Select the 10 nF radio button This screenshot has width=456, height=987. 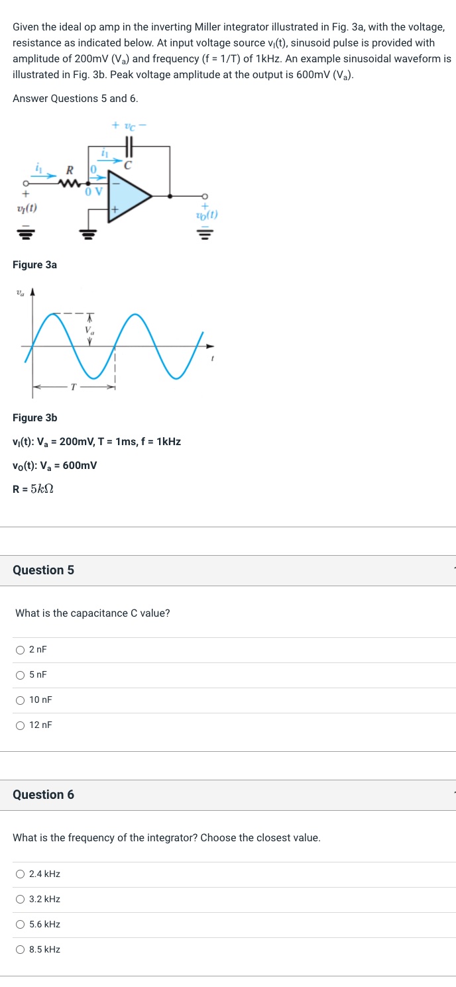click(x=21, y=700)
